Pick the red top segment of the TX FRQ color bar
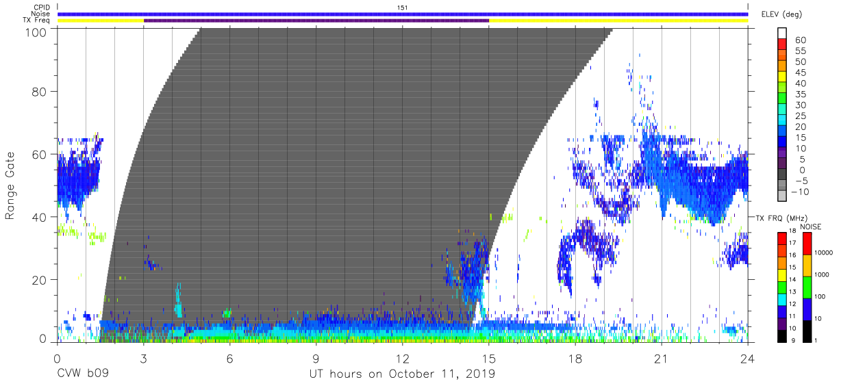 pos(783,239)
